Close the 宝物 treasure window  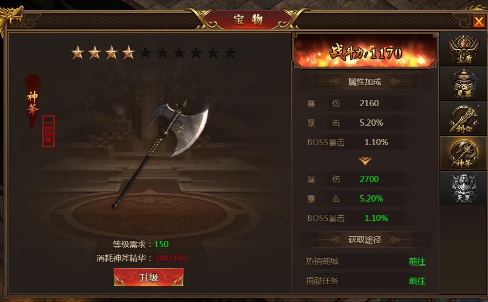479,22
